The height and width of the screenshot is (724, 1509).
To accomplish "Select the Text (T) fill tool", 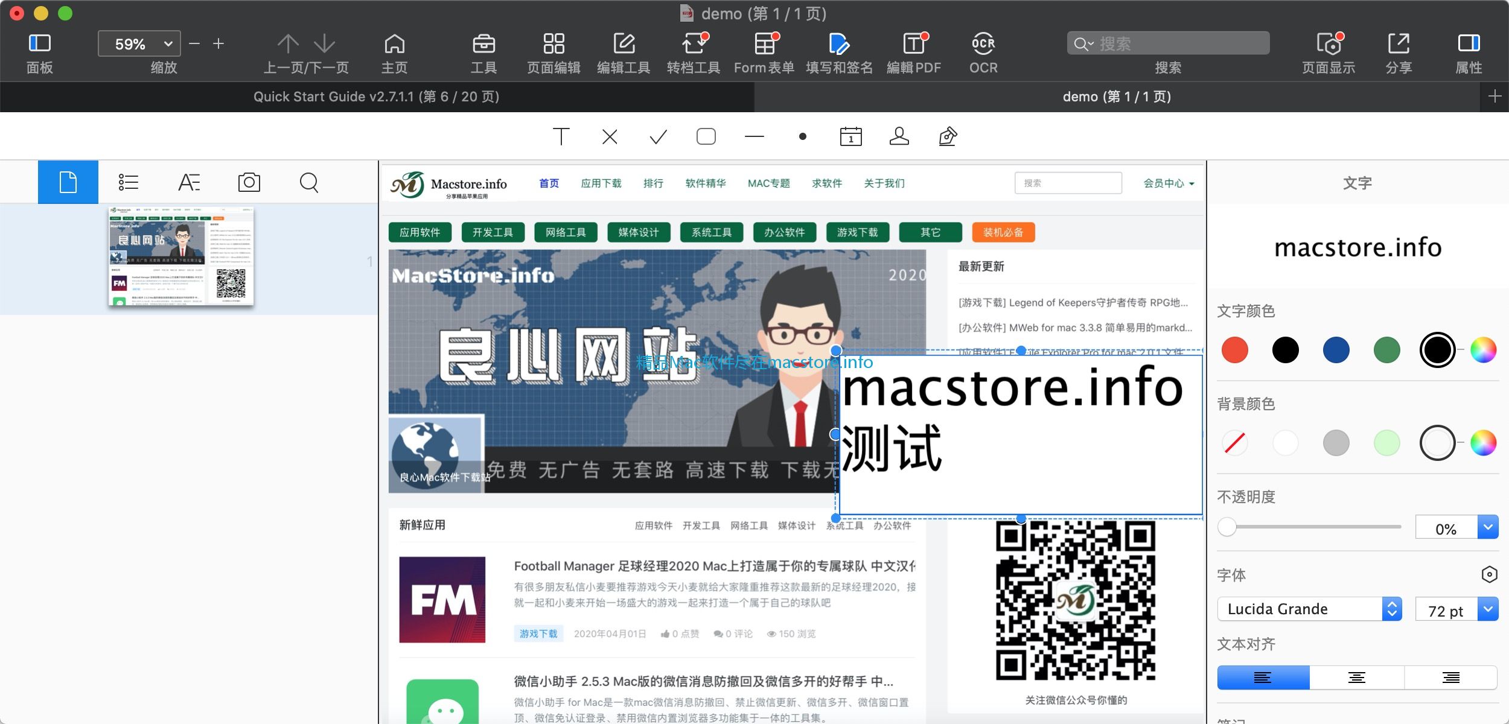I will coord(561,136).
